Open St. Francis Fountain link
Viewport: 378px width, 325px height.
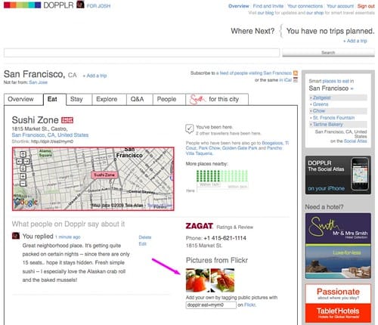pyautogui.click(x=333, y=118)
